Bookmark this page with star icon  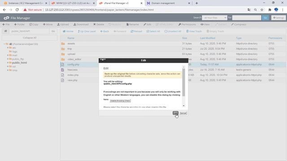(262, 10)
